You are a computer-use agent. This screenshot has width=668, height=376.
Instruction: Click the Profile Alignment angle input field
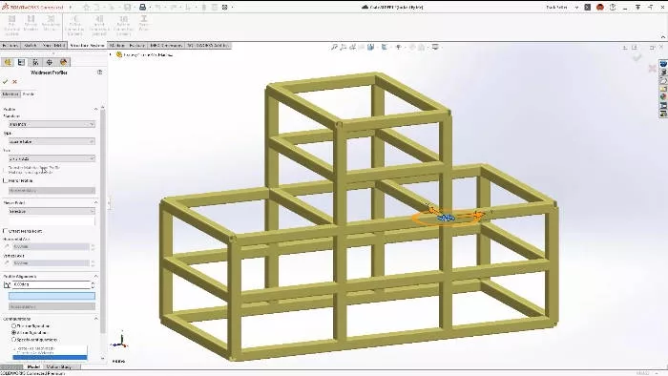pos(52,284)
